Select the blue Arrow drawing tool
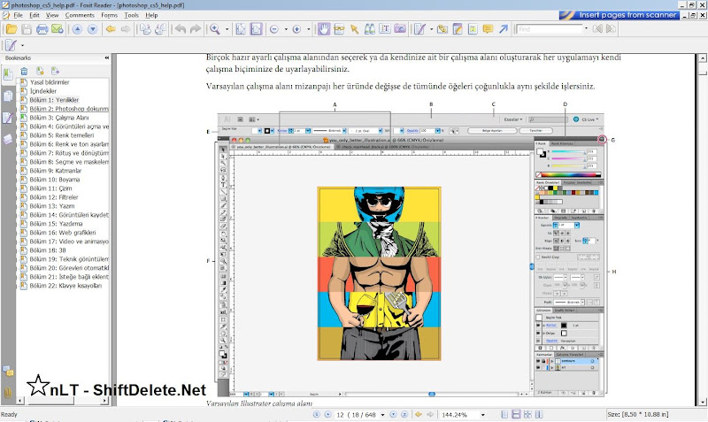 pyautogui.click(x=504, y=29)
